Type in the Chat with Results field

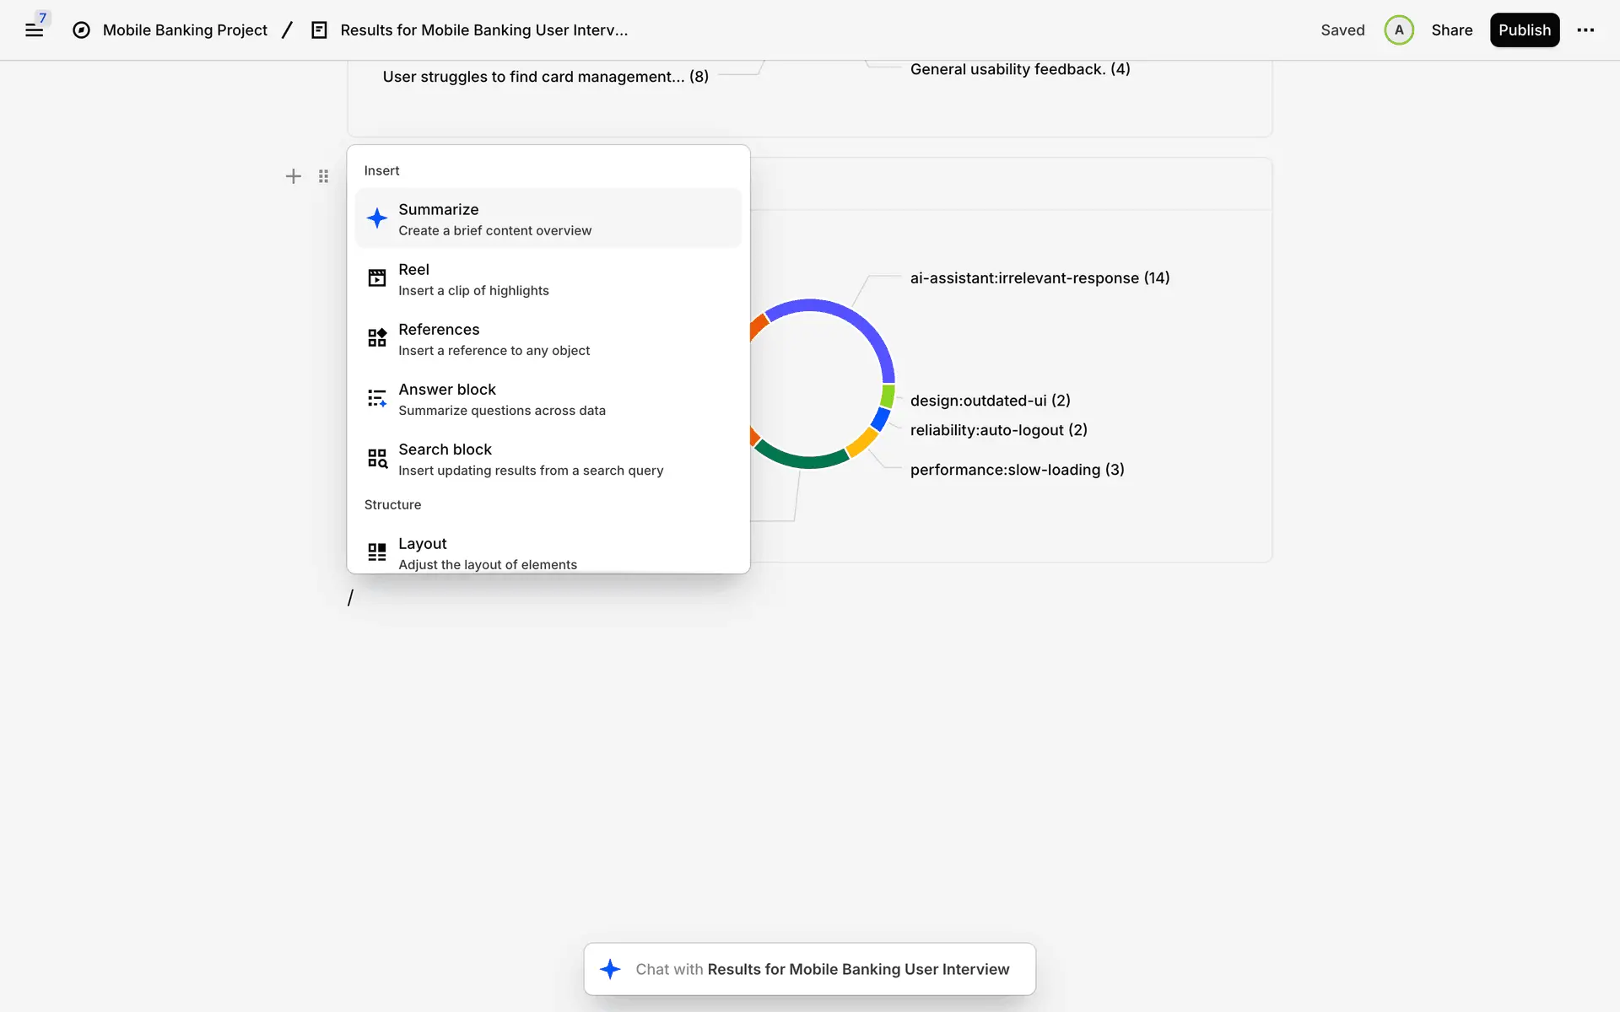pyautogui.click(x=822, y=969)
